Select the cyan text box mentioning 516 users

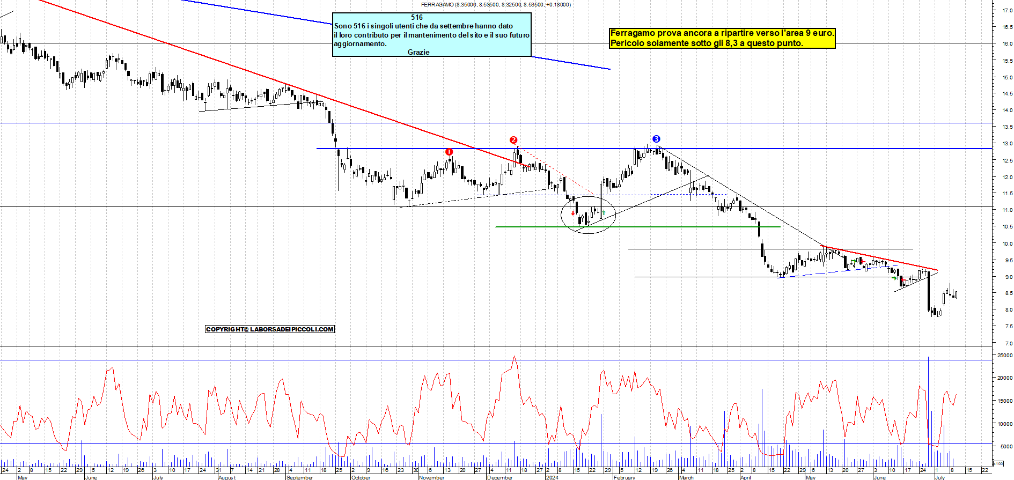432,34
